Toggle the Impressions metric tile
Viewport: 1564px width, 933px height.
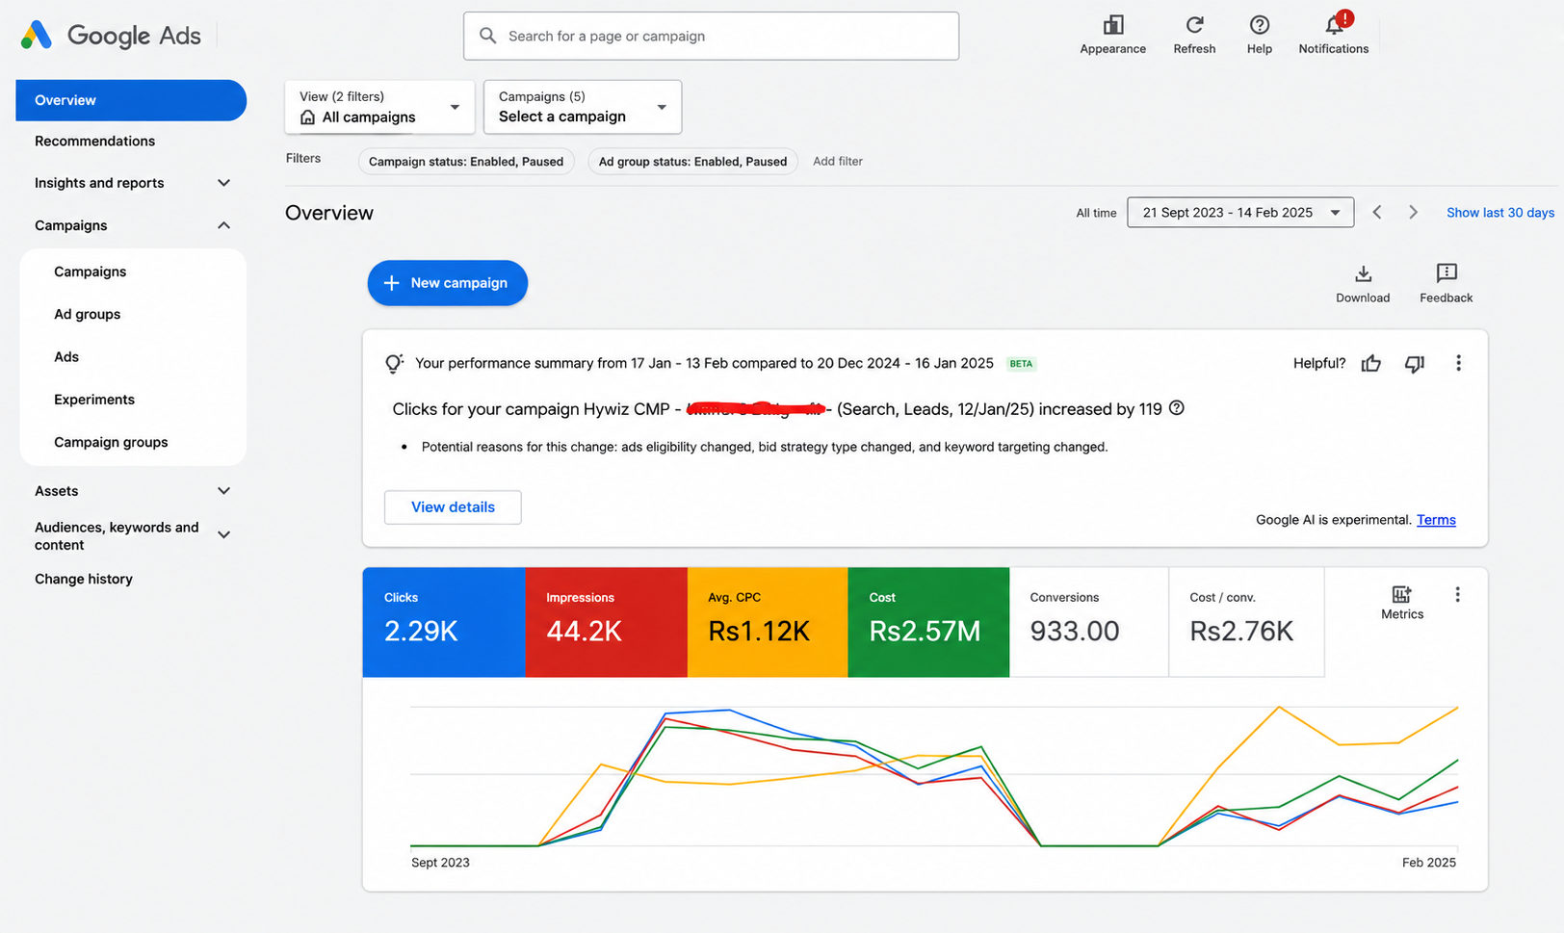pos(607,622)
